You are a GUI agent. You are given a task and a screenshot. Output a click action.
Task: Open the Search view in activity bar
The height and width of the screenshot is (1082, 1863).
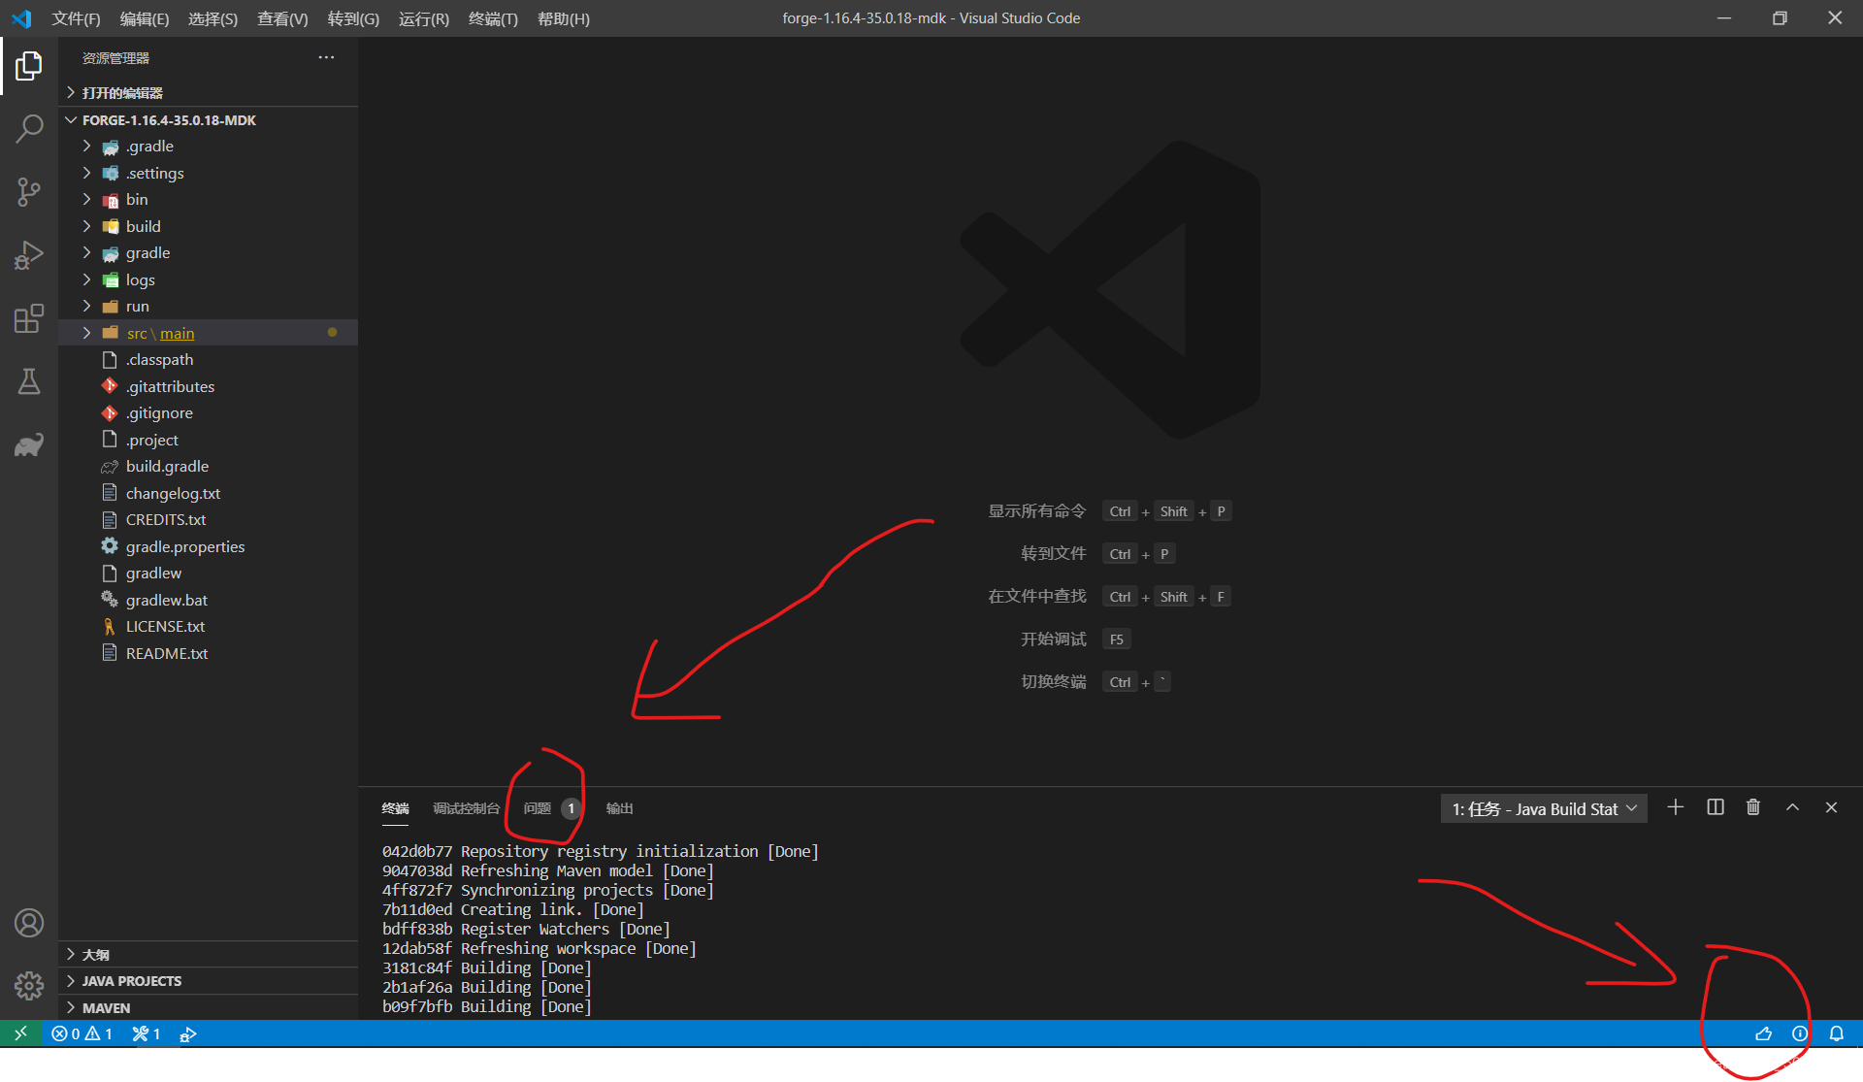click(29, 129)
